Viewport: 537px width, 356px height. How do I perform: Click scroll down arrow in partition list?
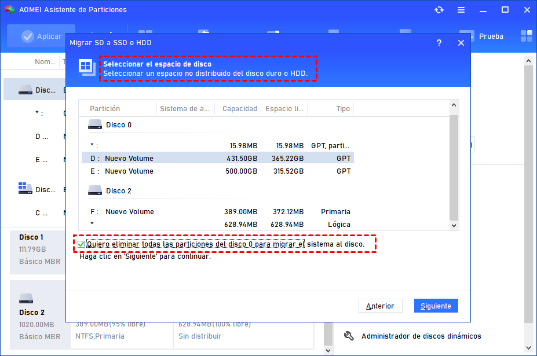(x=454, y=226)
